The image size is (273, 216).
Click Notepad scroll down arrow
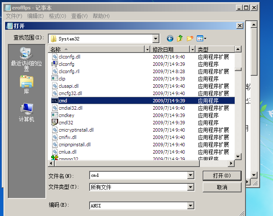coord(254,175)
